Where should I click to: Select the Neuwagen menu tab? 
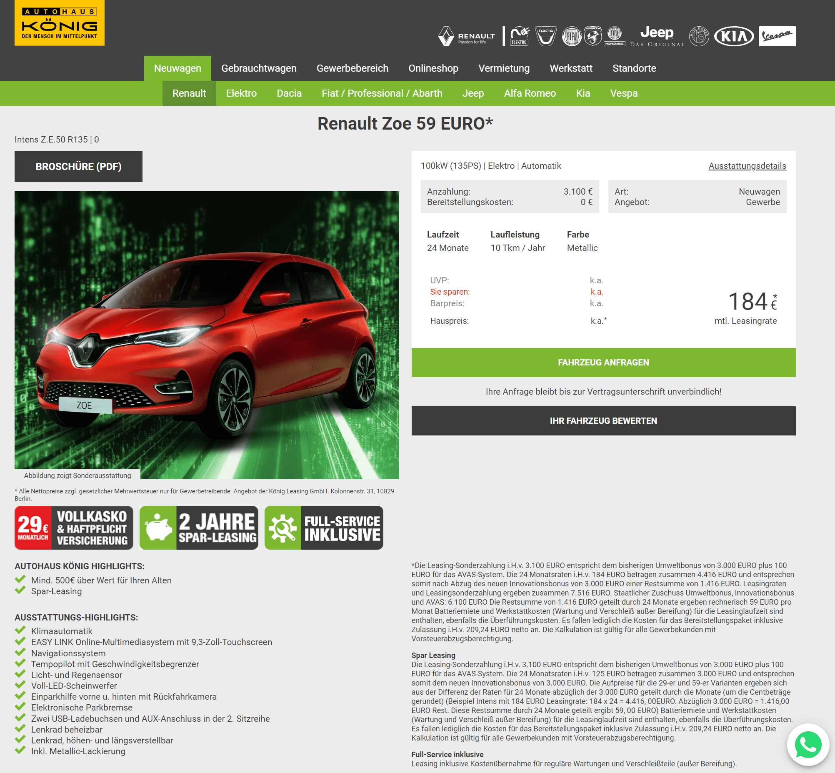click(177, 68)
